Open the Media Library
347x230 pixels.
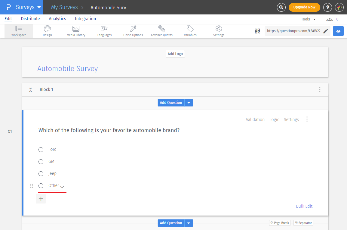click(x=75, y=31)
